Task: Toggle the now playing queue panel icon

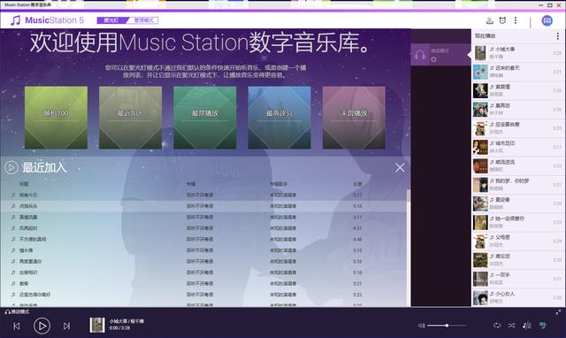Action: 542,326
